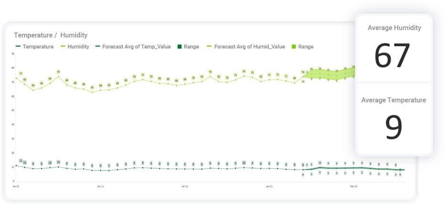The image size is (447, 205).
Task: Click the dark green Range legend square
Action: pyautogui.click(x=180, y=47)
